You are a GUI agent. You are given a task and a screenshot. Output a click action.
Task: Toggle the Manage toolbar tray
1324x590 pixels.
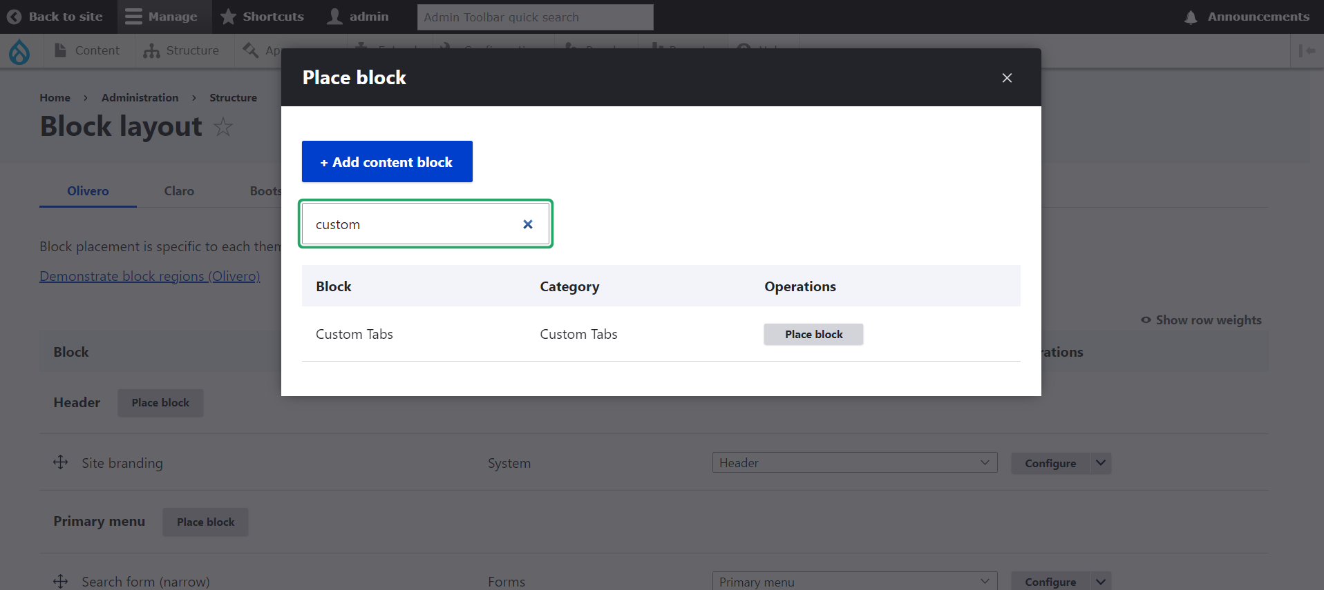162,17
